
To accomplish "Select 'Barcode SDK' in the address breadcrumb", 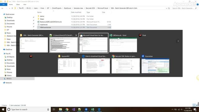I will (x=90, y=8).
